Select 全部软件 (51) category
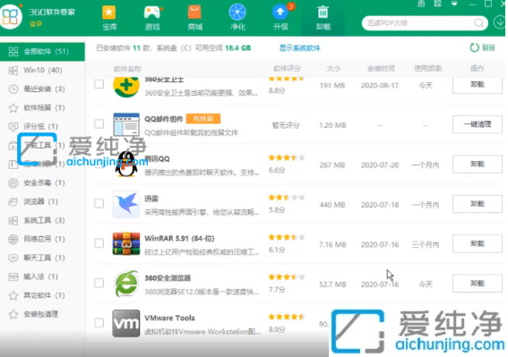The width and height of the screenshot is (508, 357). 42,52
